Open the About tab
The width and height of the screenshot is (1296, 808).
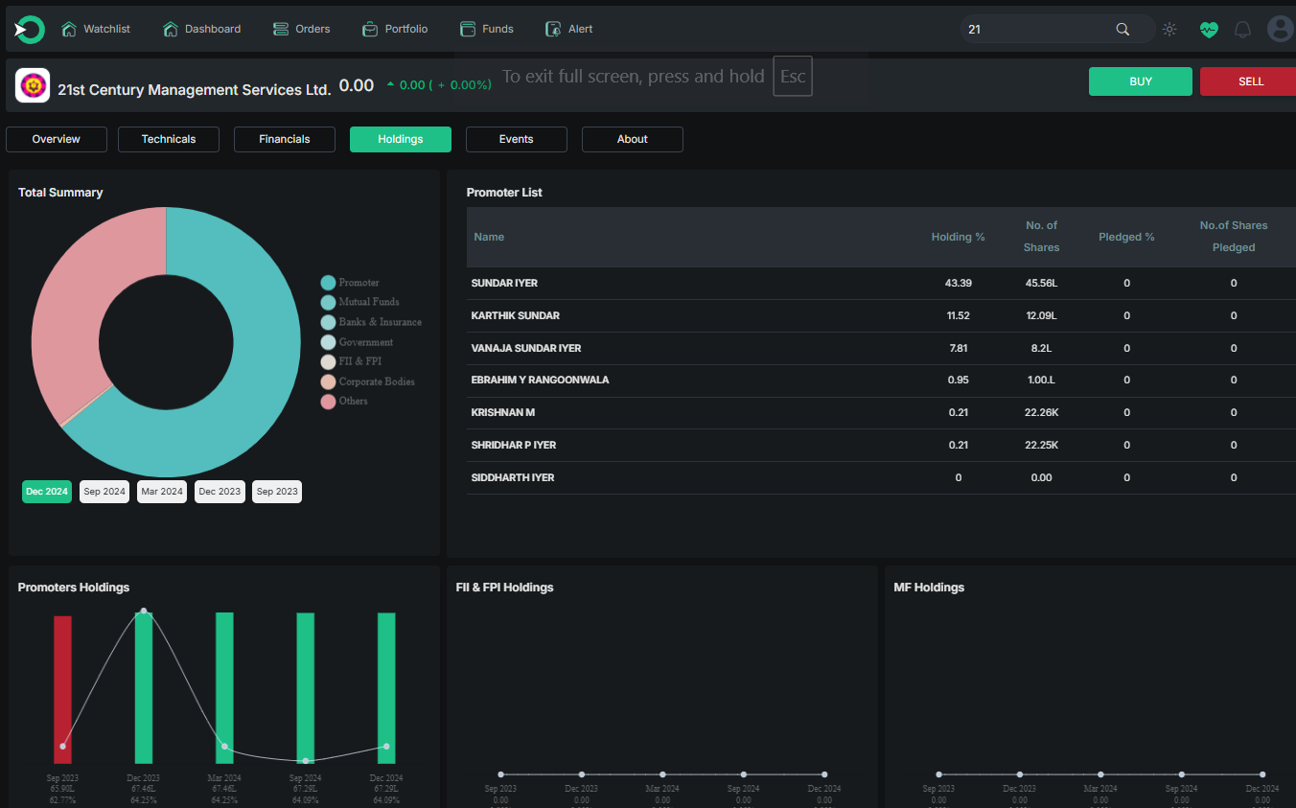[633, 139]
